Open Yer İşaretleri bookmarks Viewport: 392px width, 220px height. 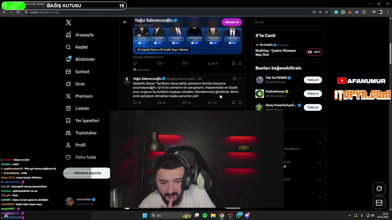coord(83,120)
